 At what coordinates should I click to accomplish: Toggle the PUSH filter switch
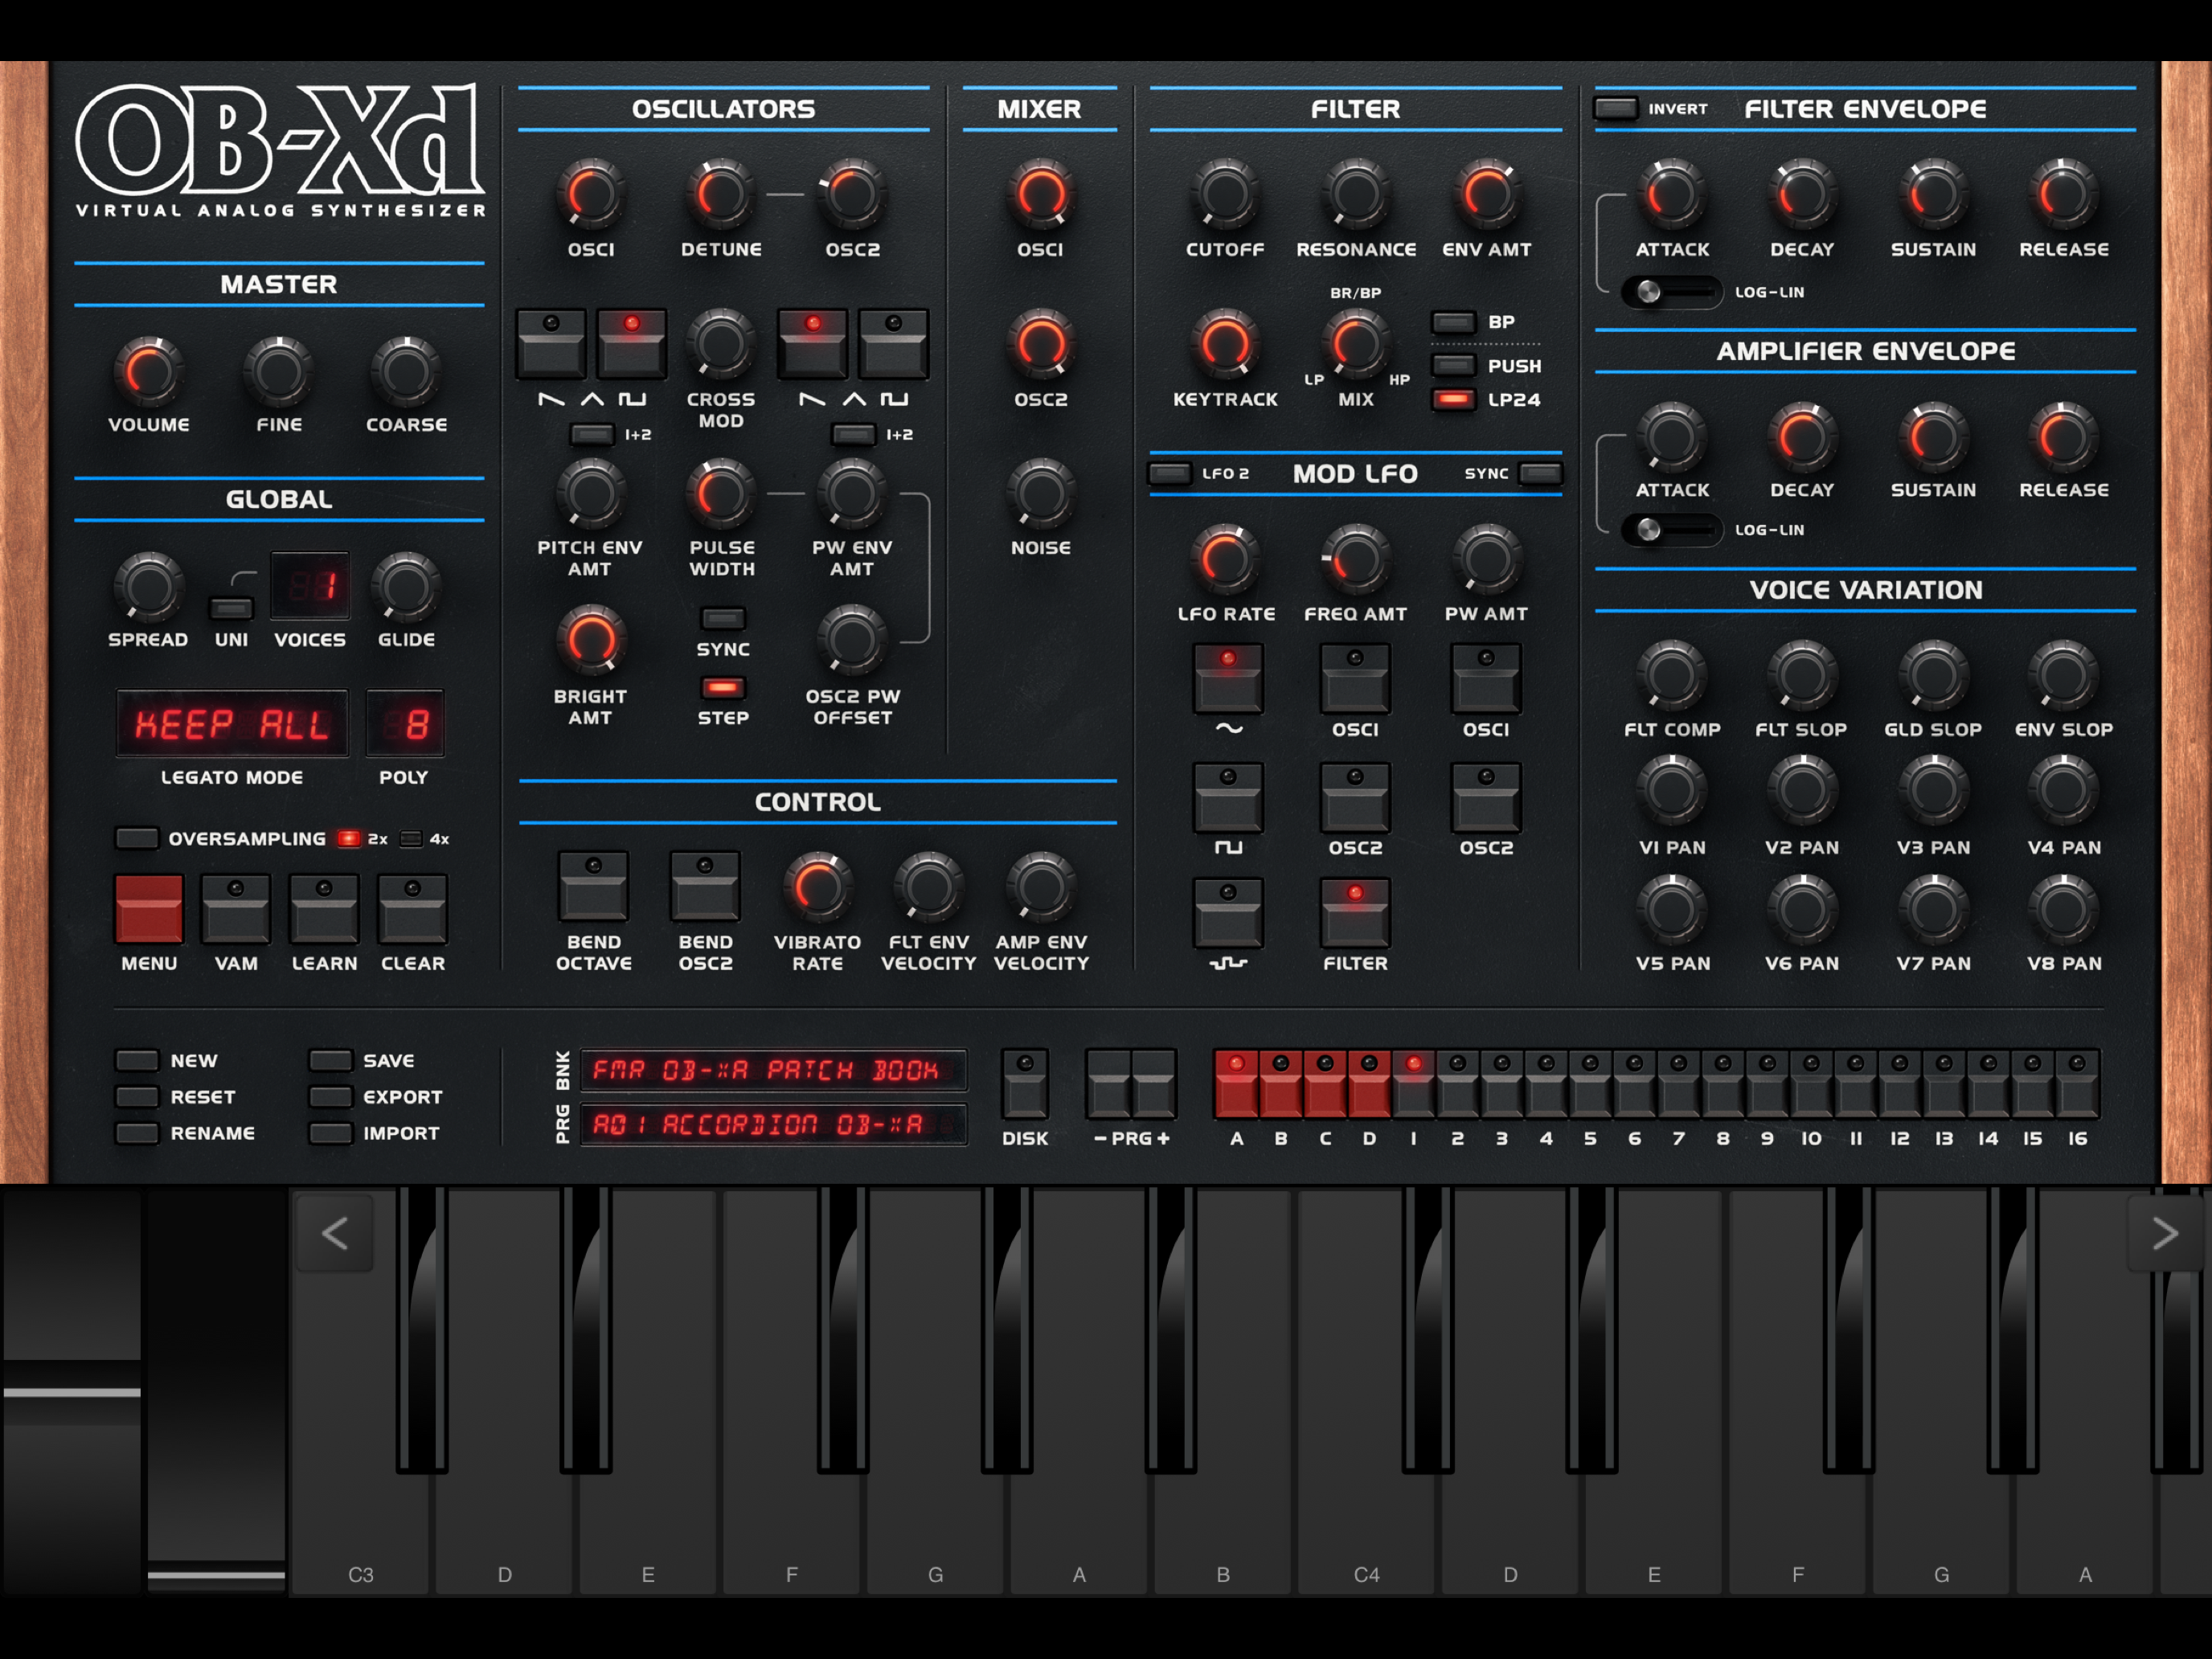1453,365
